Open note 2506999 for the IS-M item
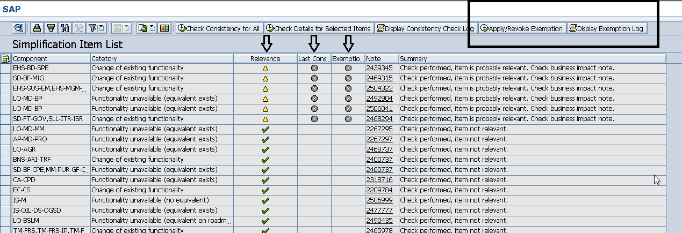Screen dimensions: 682x233 [379, 200]
